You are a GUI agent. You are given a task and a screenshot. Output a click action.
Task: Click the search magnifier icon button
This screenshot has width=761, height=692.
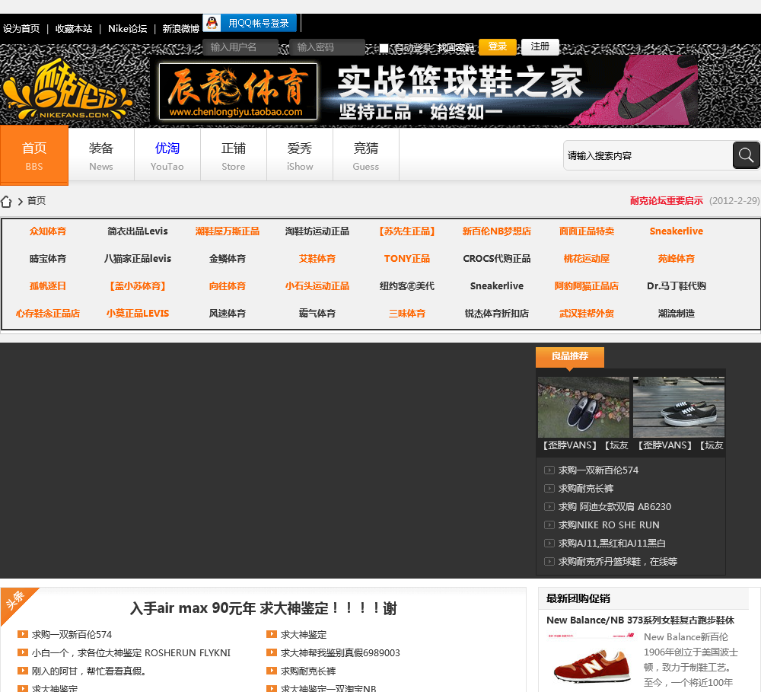tap(746, 155)
